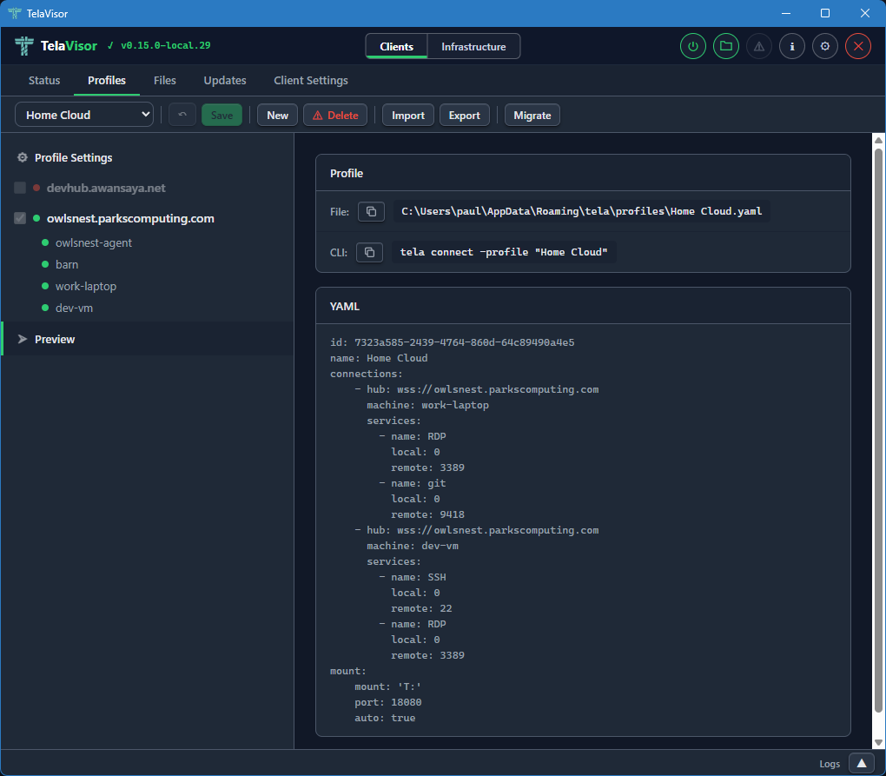Maximize the TelaVisor window
Viewport: 886px width, 776px height.
pyautogui.click(x=825, y=13)
